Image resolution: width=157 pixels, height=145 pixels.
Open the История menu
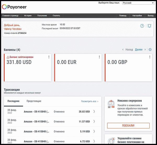28,15
